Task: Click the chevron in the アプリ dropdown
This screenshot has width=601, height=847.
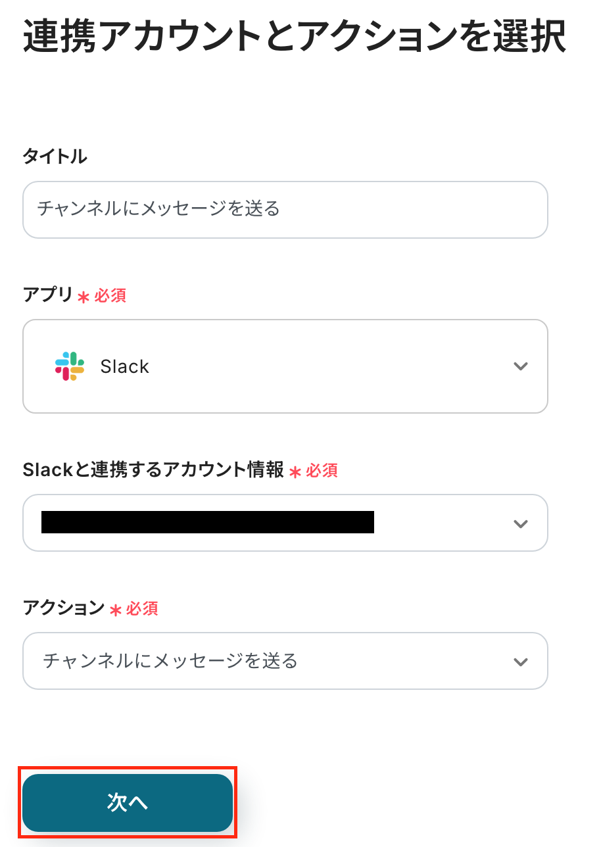Action: point(521,366)
